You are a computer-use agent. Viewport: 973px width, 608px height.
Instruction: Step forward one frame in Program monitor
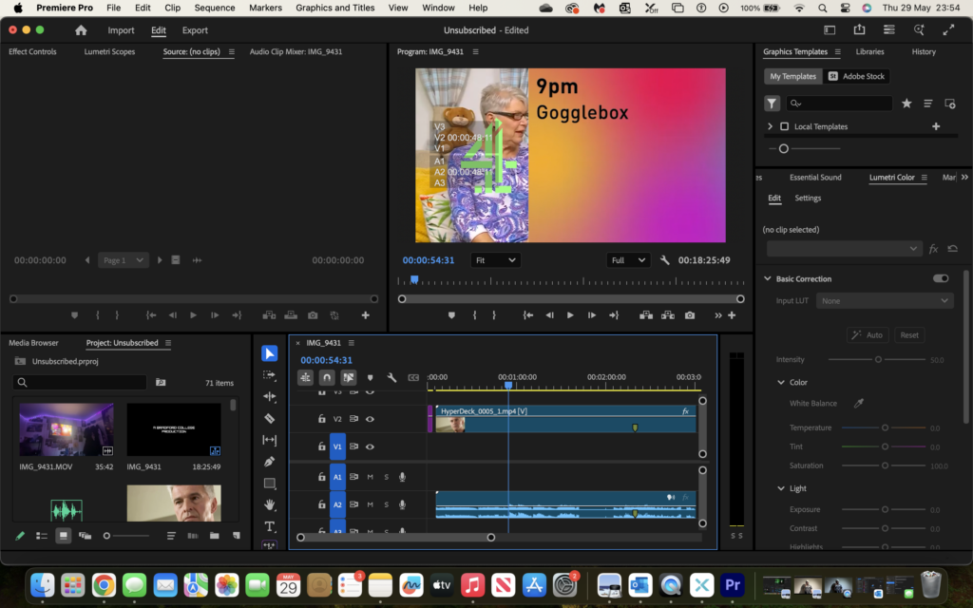(591, 315)
